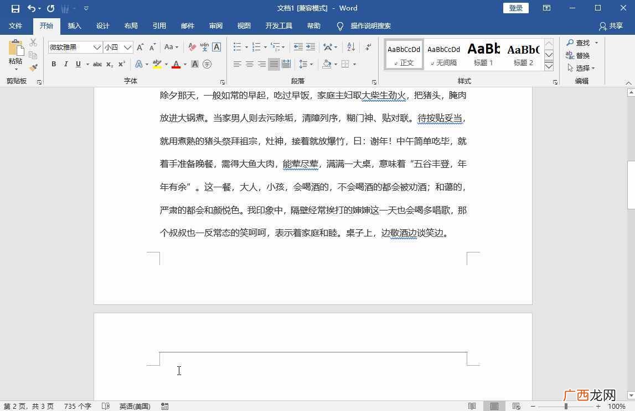The height and width of the screenshot is (411, 635).
Task: Decrease paragraph indent
Action: tap(298, 48)
